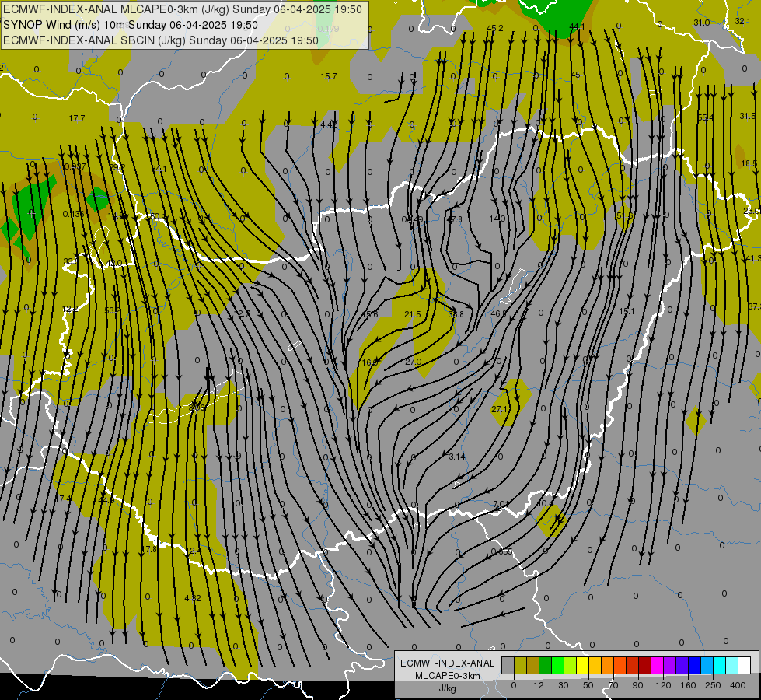Click the map value '45.2'
Image resolution: width=761 pixels, height=700 pixels.
pos(494,28)
